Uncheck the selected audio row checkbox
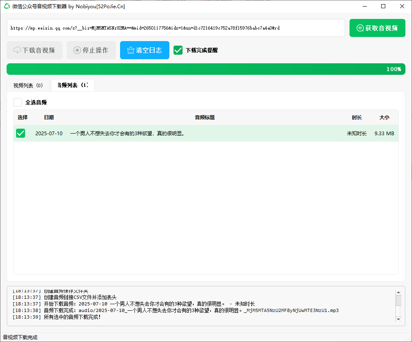 [21, 133]
